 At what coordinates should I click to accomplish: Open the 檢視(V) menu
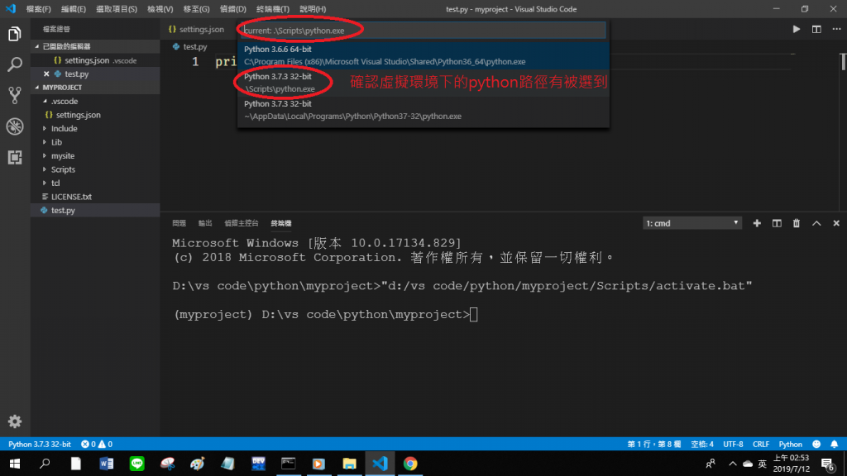[160, 9]
